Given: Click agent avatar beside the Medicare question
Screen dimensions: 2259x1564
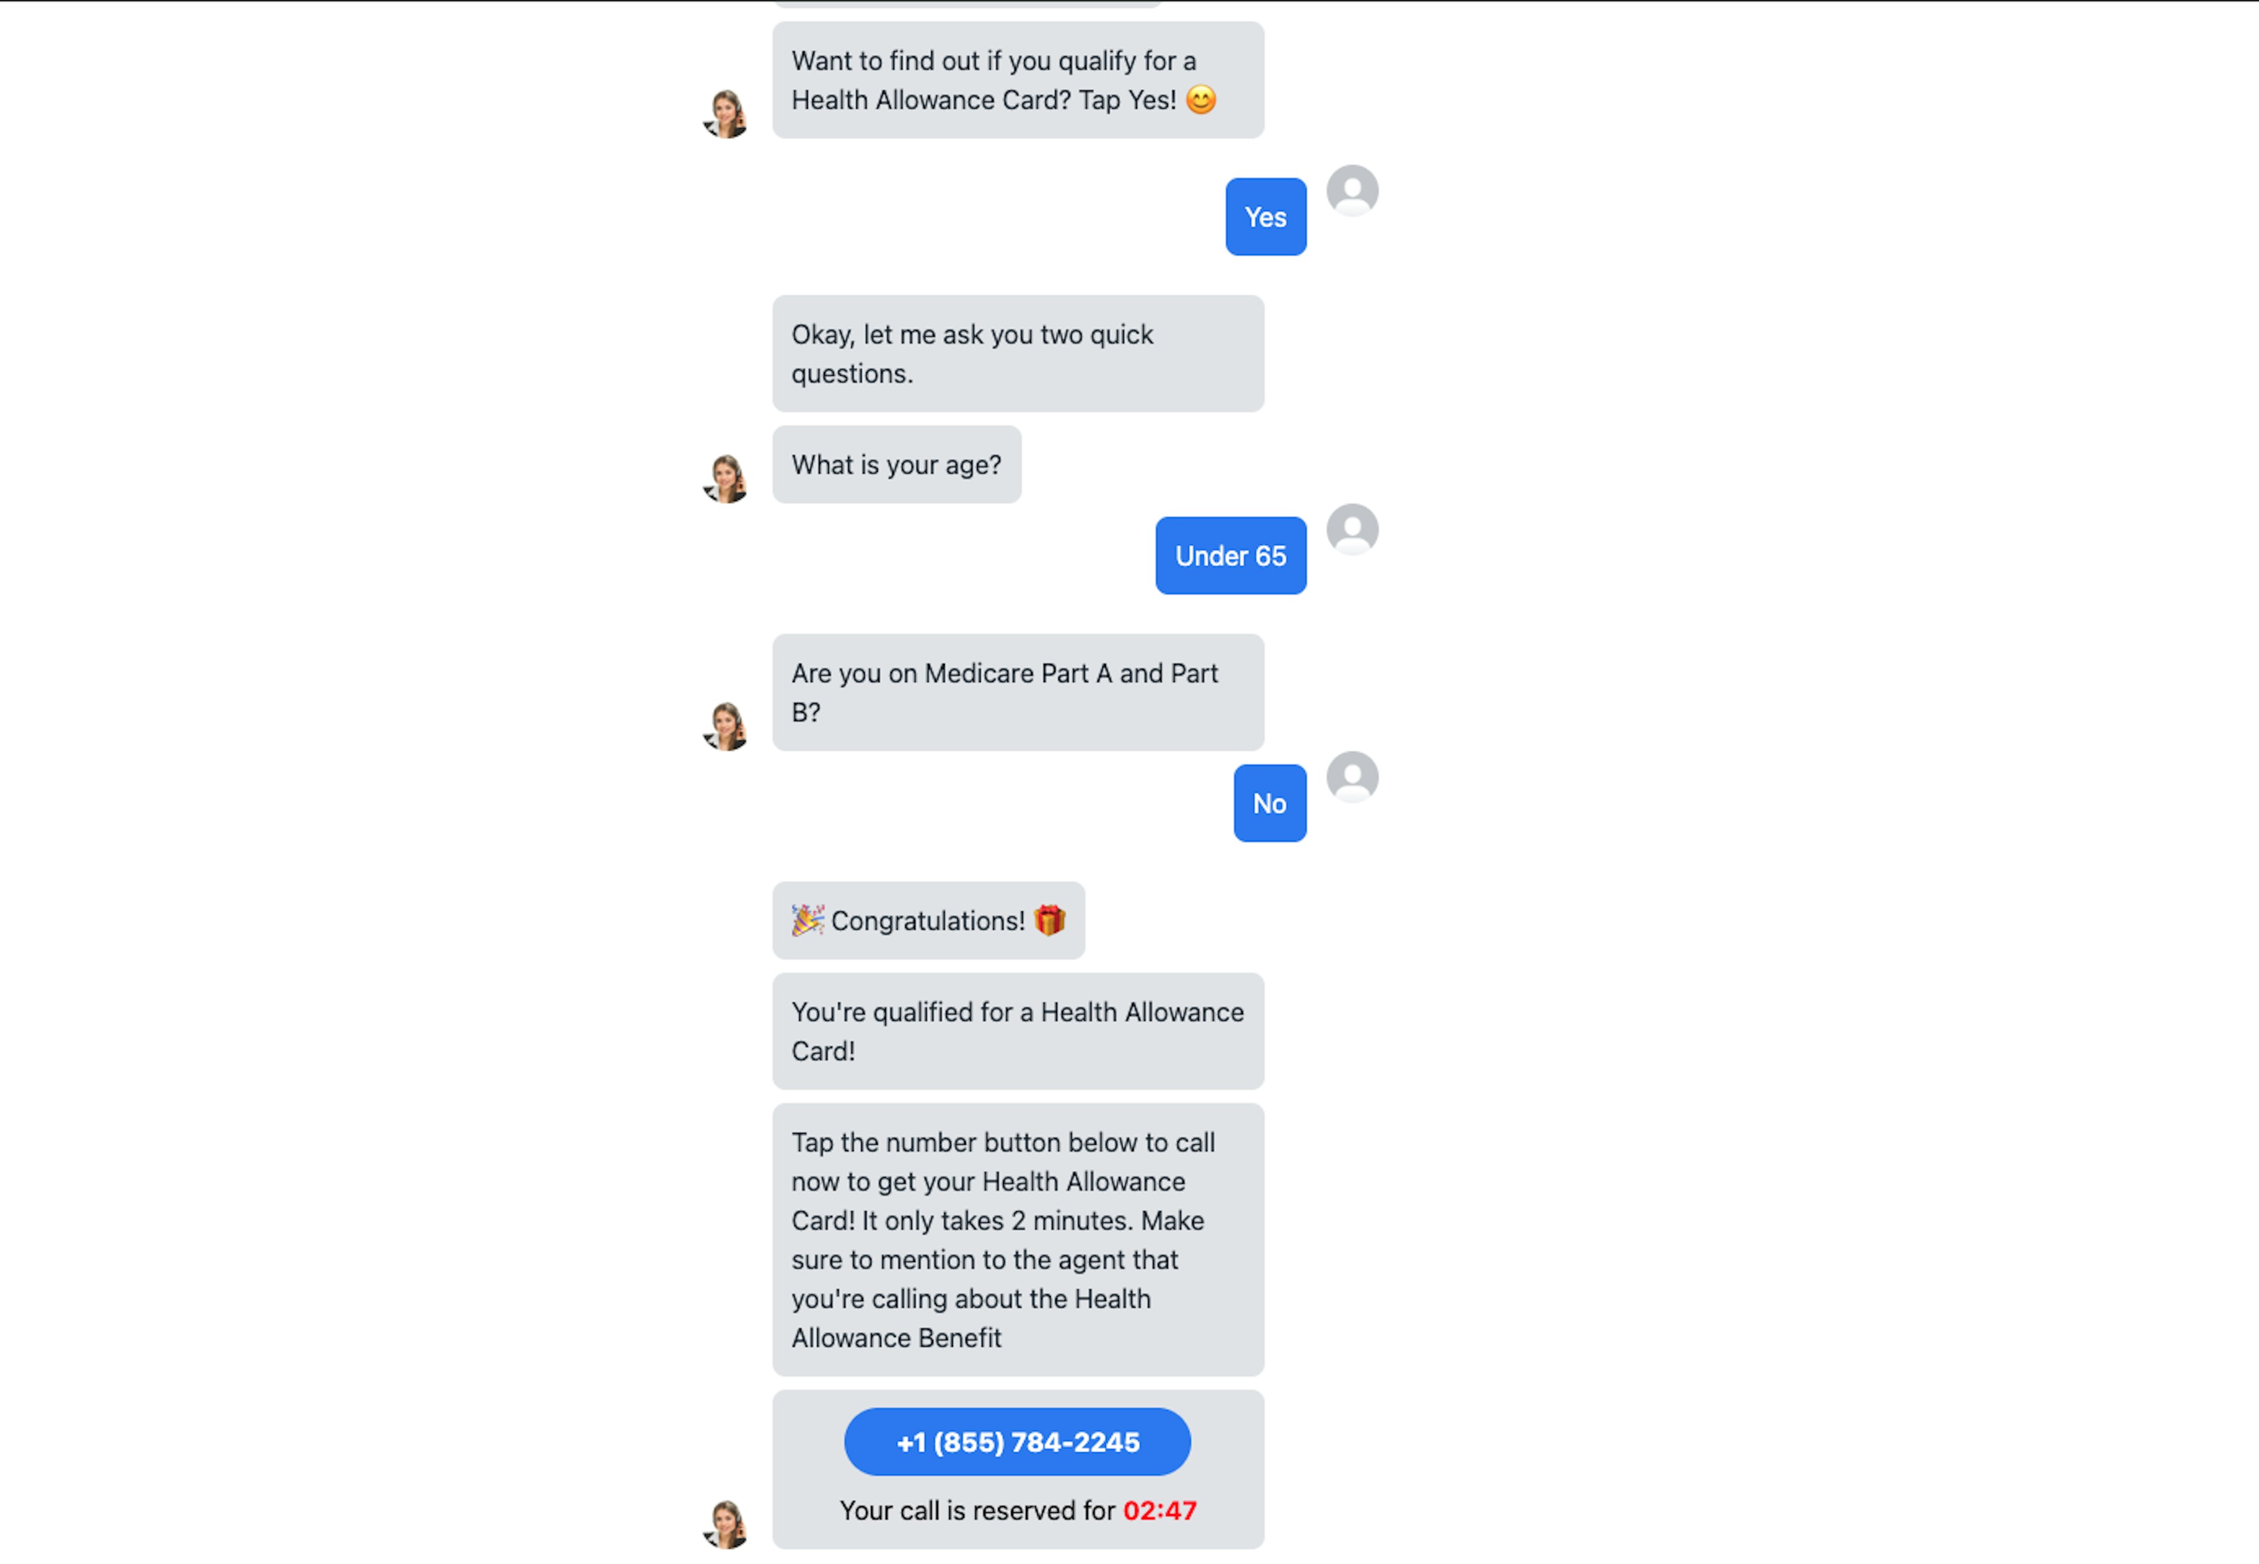Looking at the screenshot, I should tap(727, 726).
